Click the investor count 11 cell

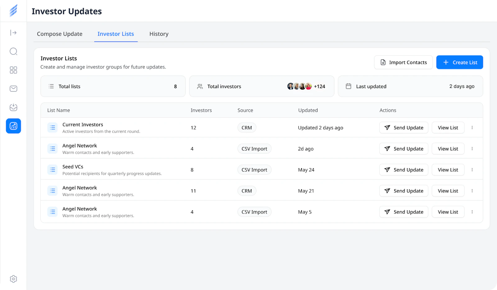[193, 191]
